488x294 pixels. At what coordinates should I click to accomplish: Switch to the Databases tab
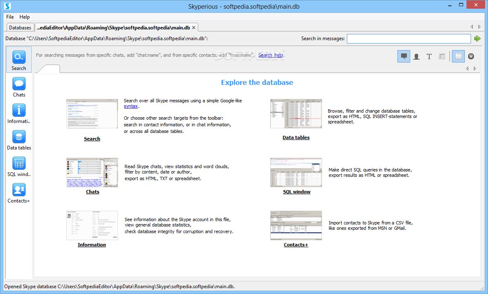[x=20, y=27]
